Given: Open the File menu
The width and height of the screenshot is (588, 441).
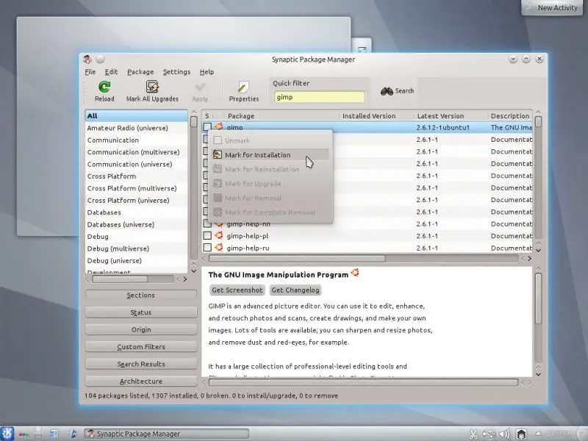Looking at the screenshot, I should (90, 71).
